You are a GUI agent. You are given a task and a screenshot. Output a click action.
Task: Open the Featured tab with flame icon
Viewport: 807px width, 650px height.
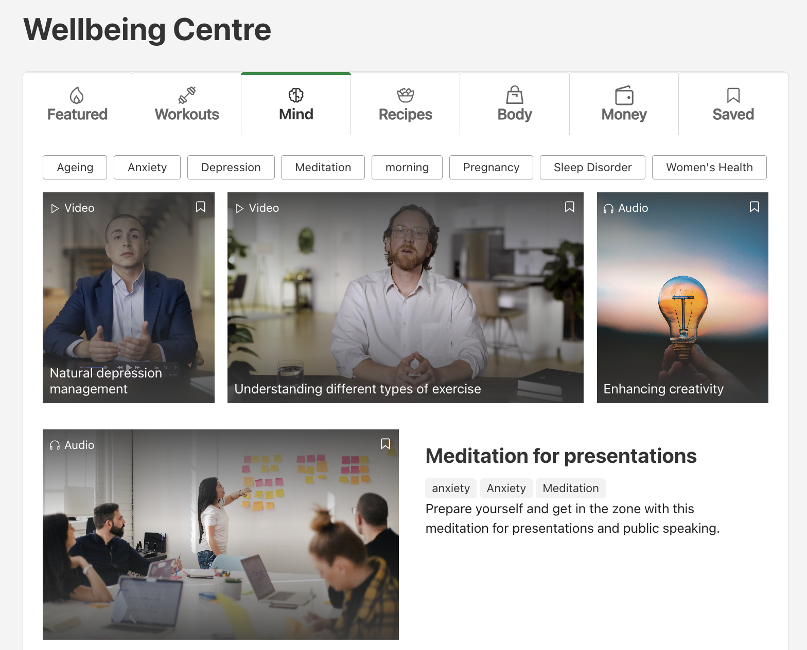click(x=77, y=104)
